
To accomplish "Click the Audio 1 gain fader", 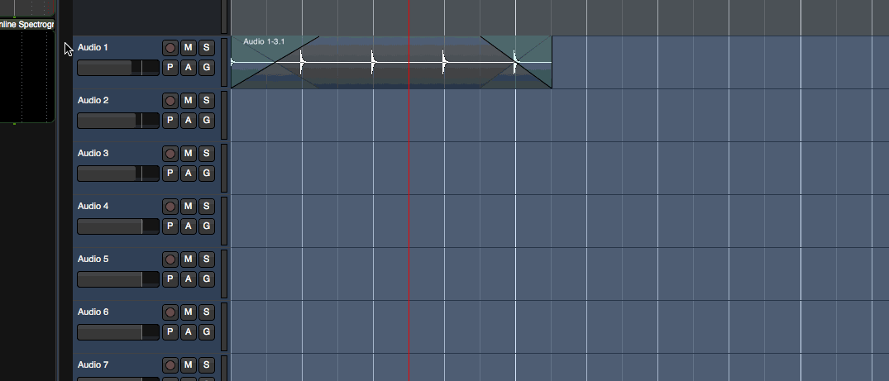I will tap(118, 68).
